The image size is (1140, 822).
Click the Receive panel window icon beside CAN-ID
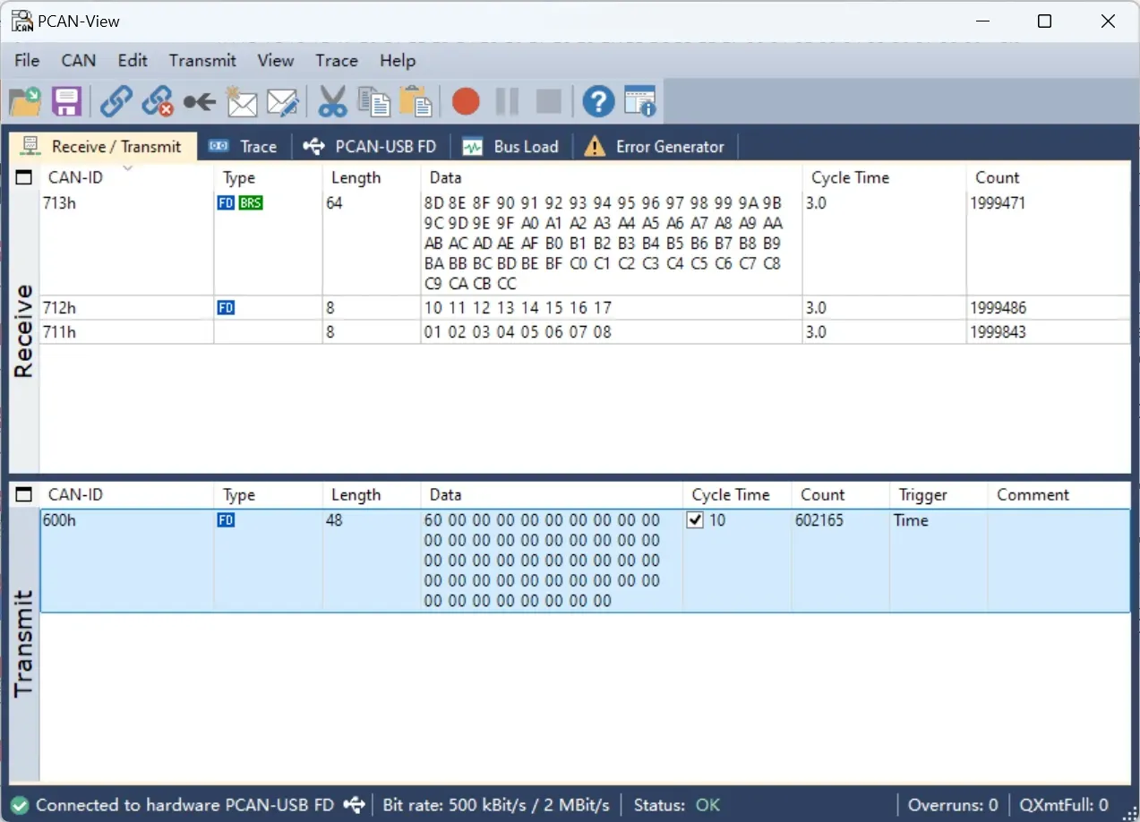click(x=24, y=177)
